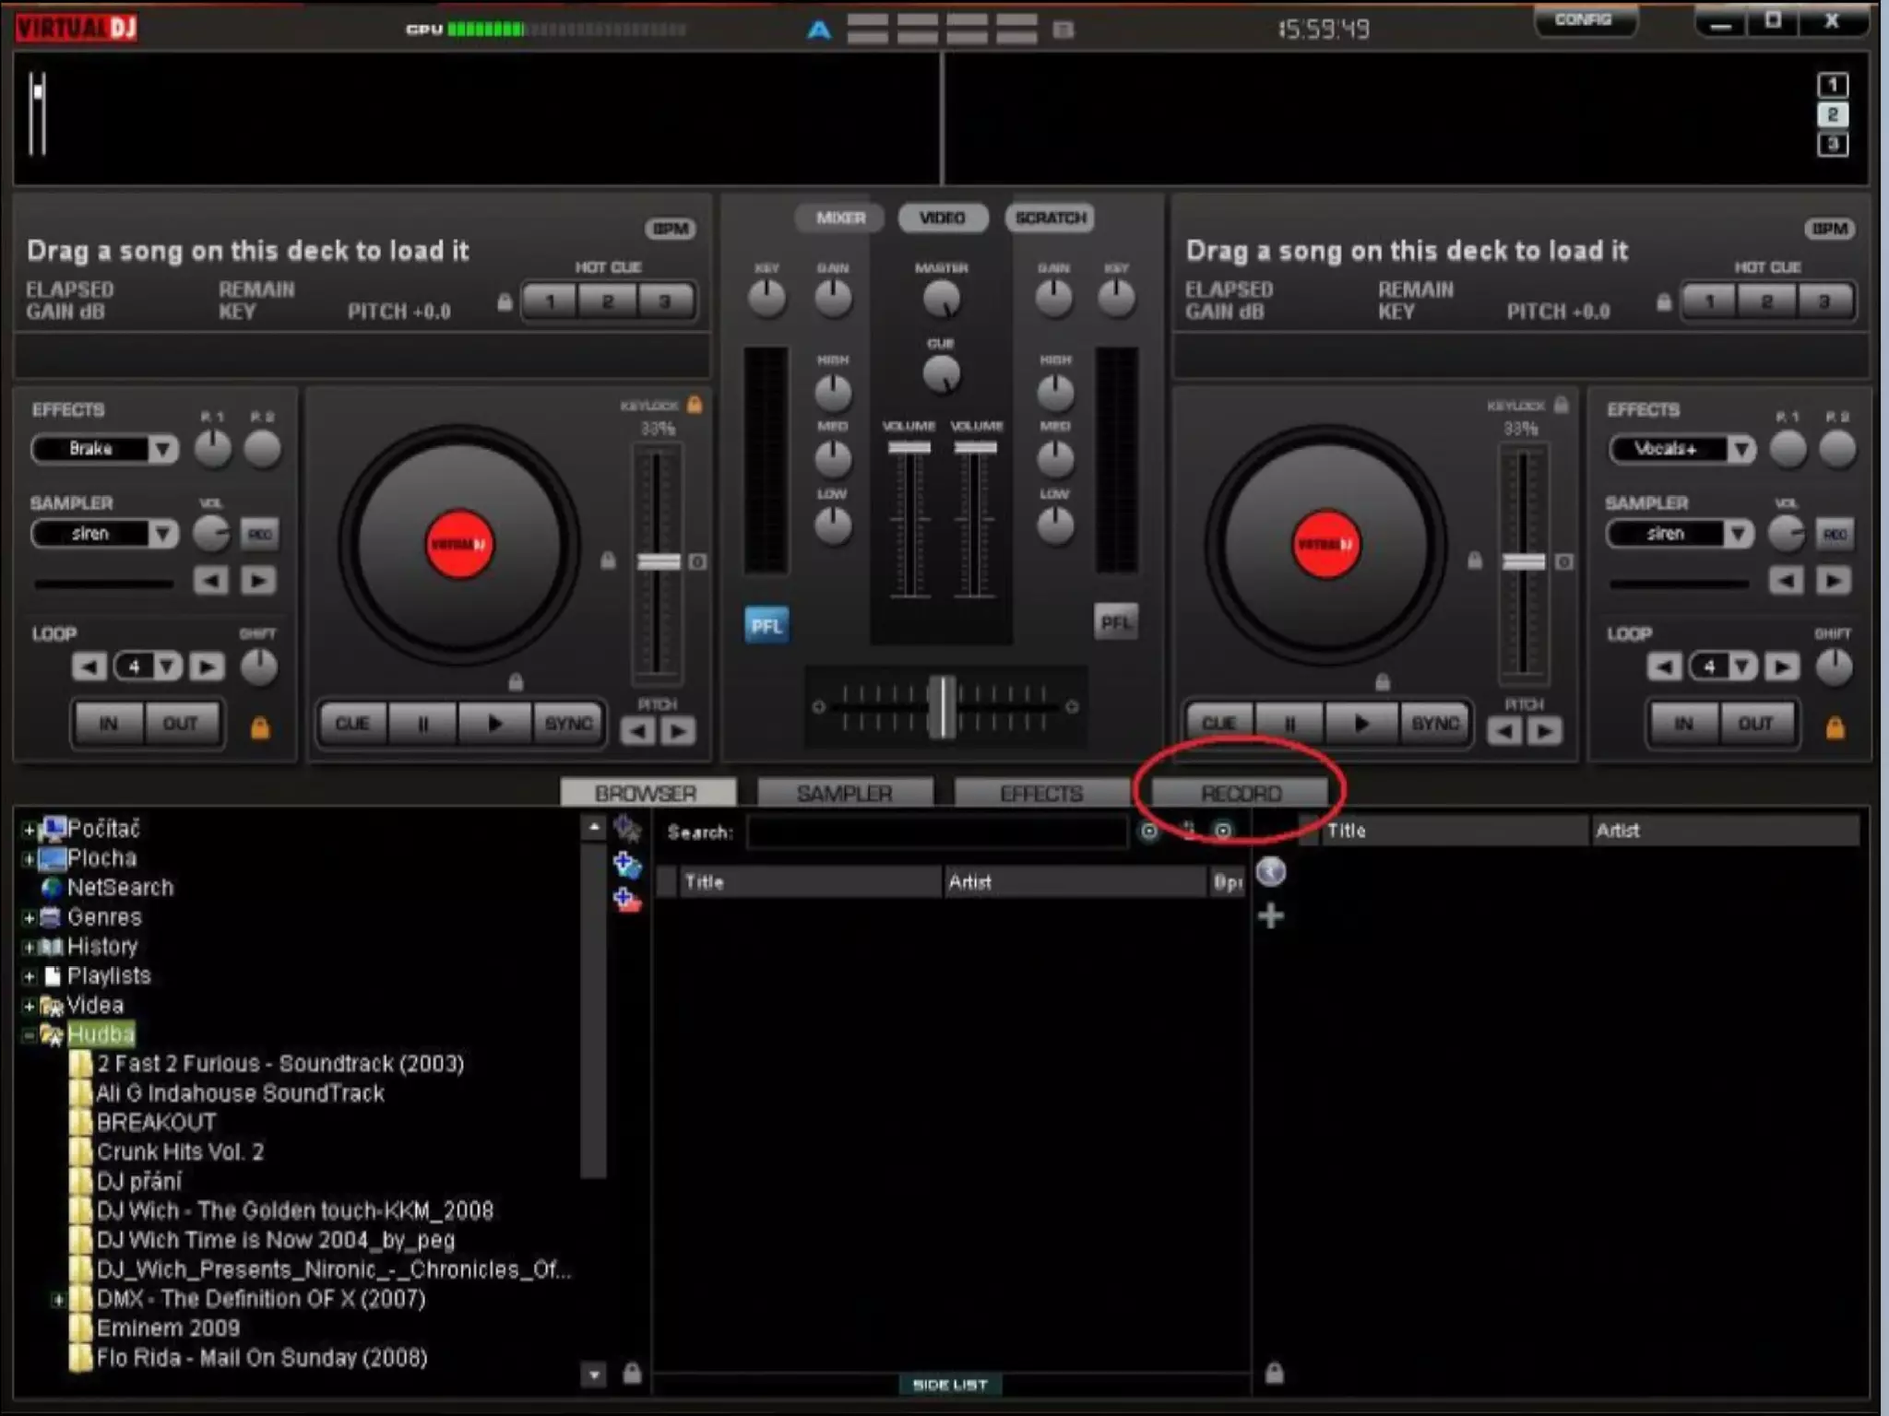Click the left sampler REC button

[260, 534]
